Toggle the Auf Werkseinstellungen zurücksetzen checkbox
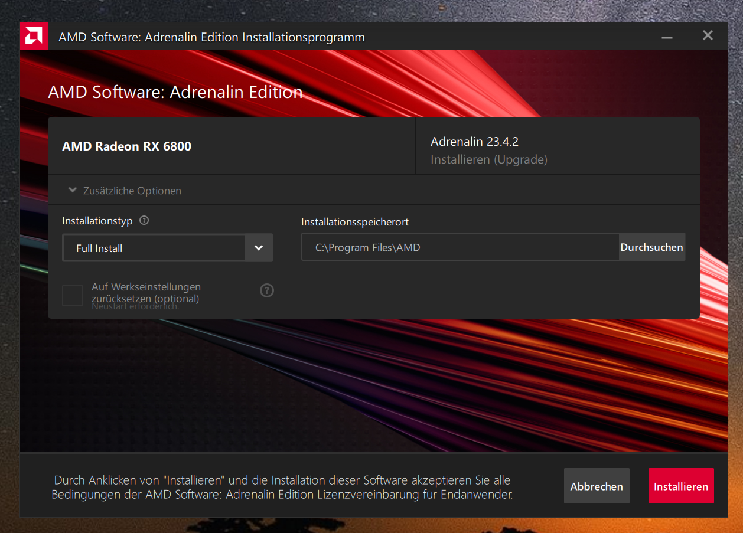Screen dimensions: 743x533 [73, 296]
